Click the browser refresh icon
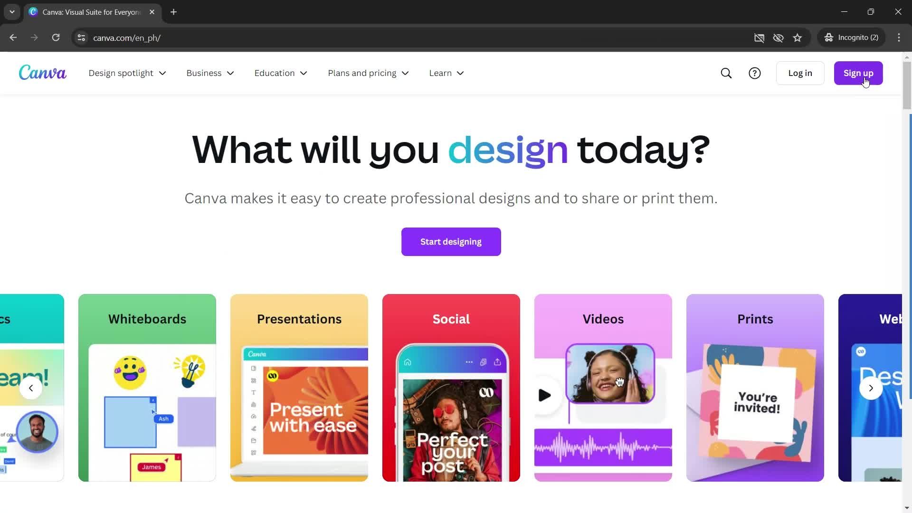Viewport: 912px width, 513px height. (x=57, y=38)
